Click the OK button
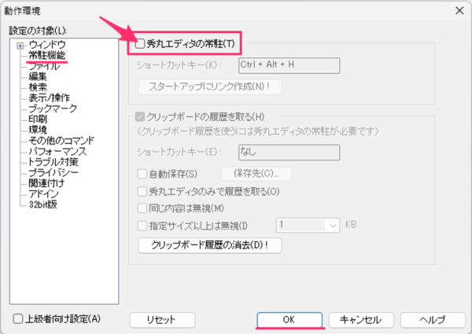Viewport: 472px width, 334px height. 288,320
